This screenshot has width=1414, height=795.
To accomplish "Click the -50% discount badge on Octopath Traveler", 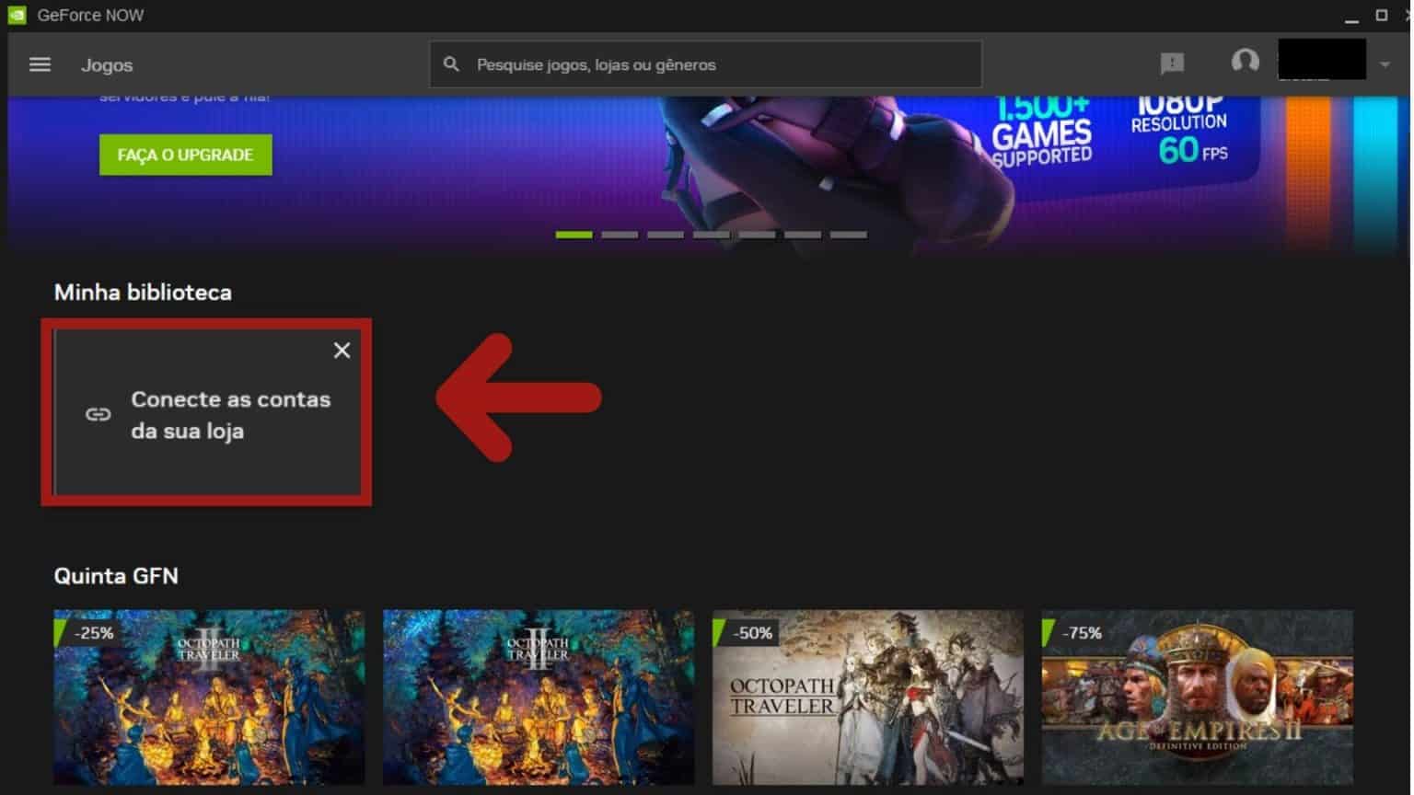I will click(x=752, y=633).
